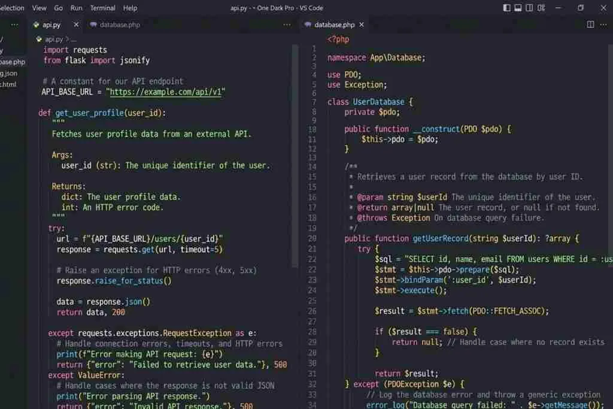The height and width of the screenshot is (409, 613).
Task: Click the "UserDatabase" class name
Action: [x=378, y=102]
